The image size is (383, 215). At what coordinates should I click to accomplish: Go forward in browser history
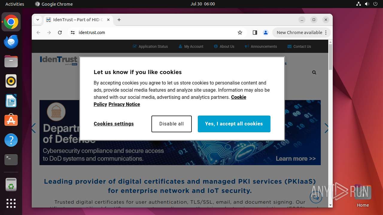click(49, 33)
